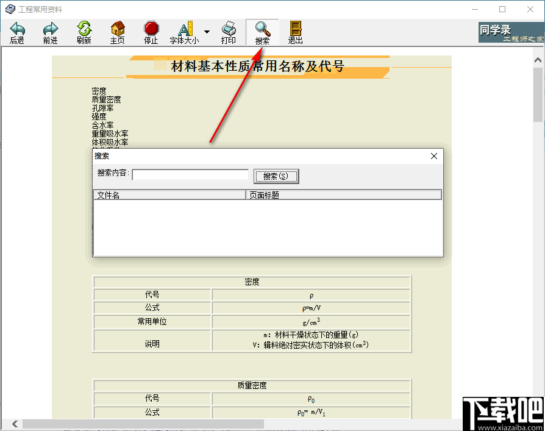Click the horizontal scrollbar left arrow

pyautogui.click(x=15, y=424)
